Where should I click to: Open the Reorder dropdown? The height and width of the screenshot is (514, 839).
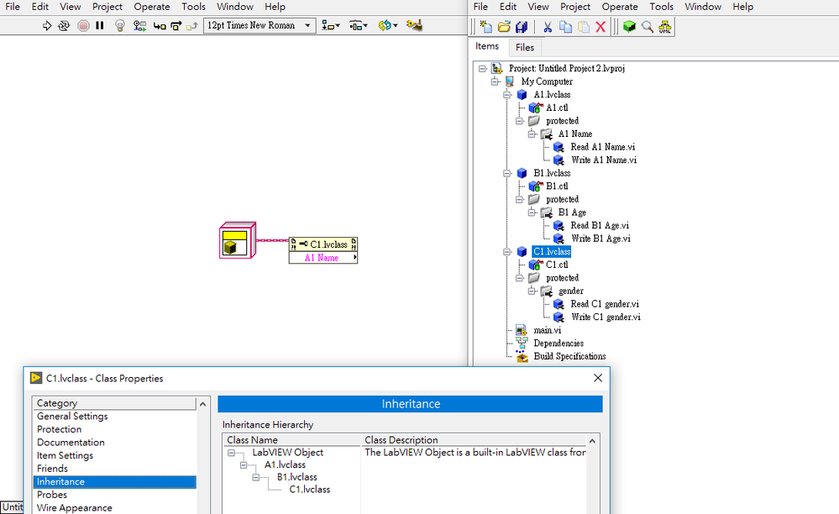(387, 26)
